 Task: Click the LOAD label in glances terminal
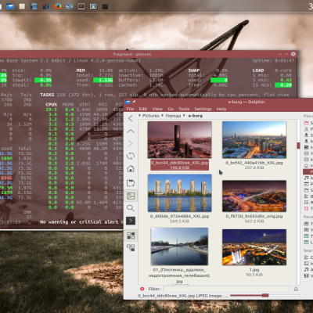click(x=258, y=70)
